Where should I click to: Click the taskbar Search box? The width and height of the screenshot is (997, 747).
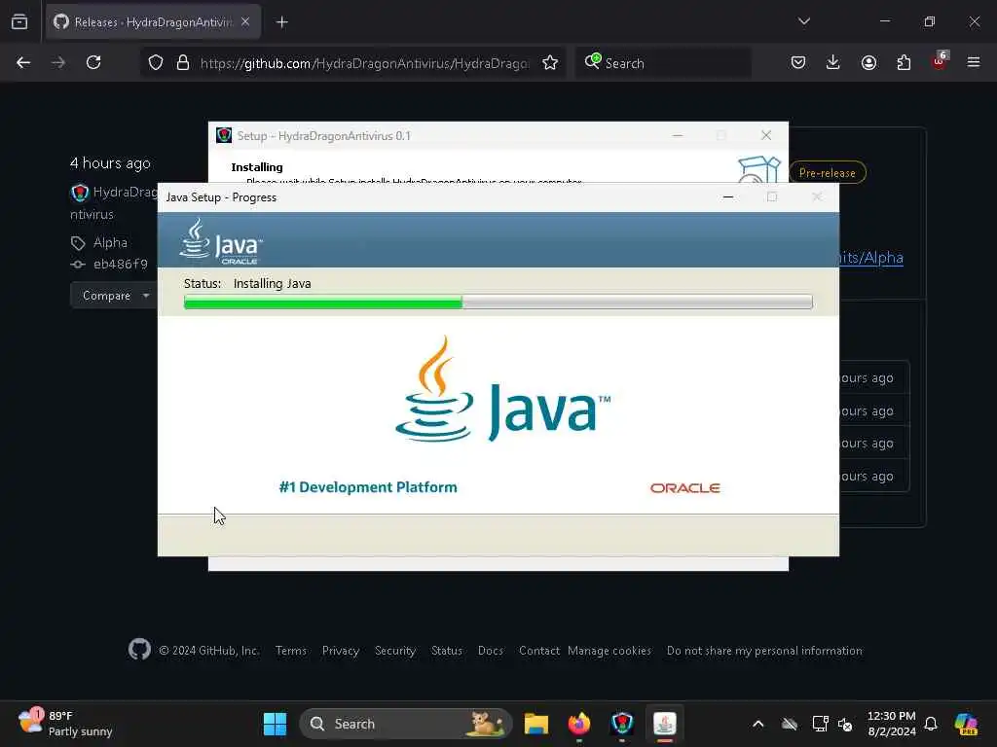406,724
